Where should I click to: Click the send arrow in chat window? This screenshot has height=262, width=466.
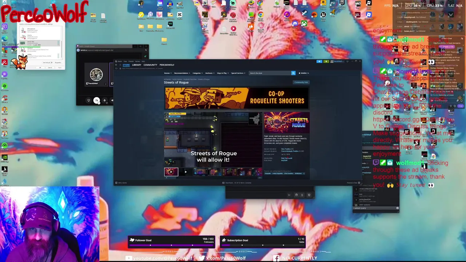click(x=289, y=195)
